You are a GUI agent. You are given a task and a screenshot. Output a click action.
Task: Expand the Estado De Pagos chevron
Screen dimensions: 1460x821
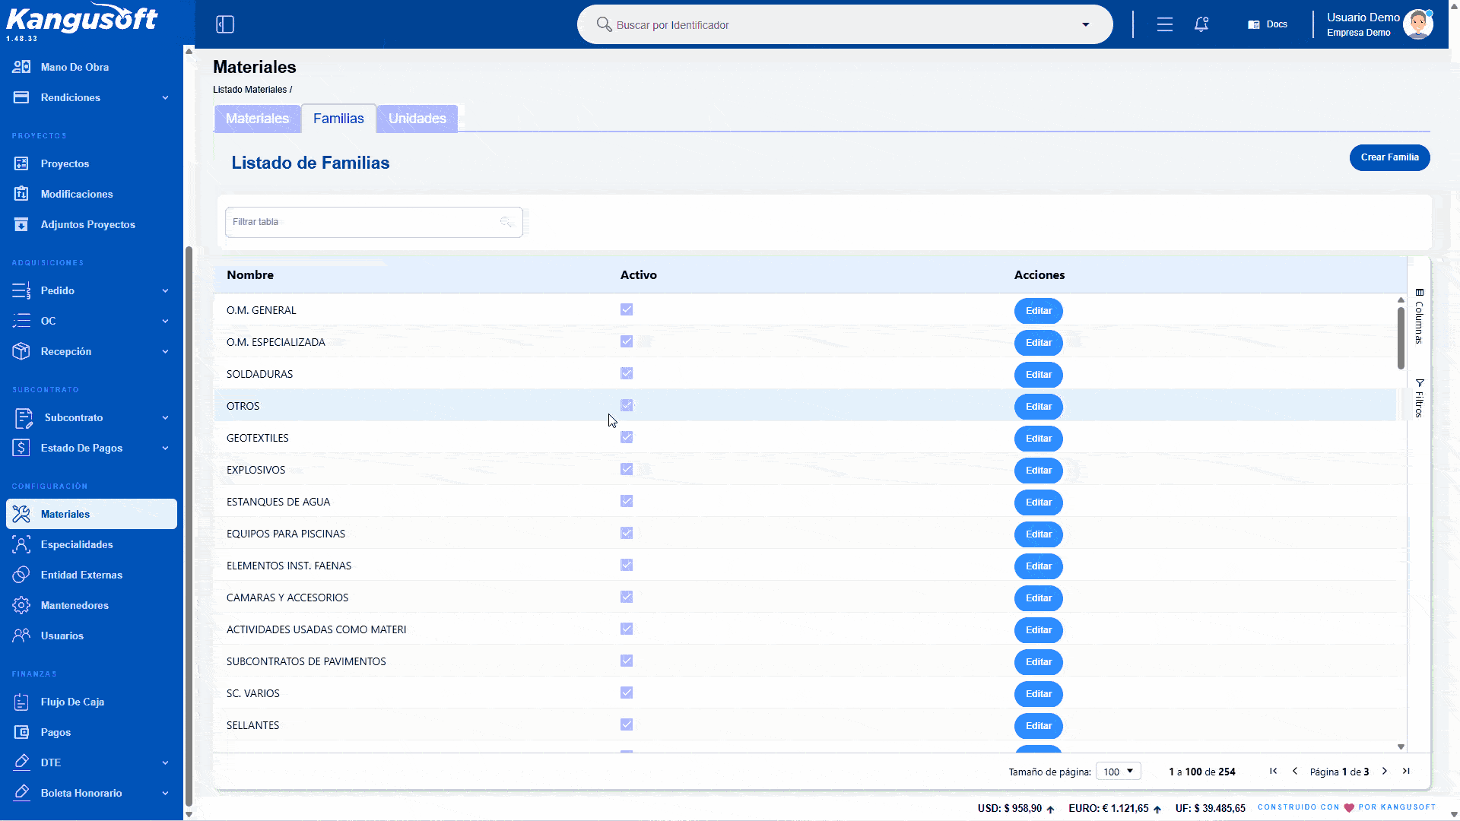pyautogui.click(x=165, y=448)
